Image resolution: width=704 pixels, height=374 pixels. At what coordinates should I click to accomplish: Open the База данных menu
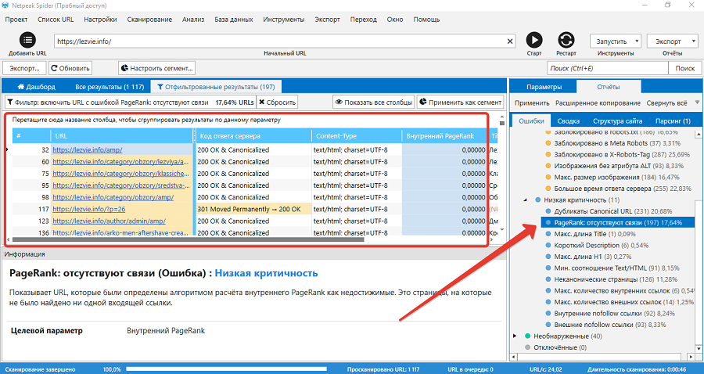click(x=233, y=20)
